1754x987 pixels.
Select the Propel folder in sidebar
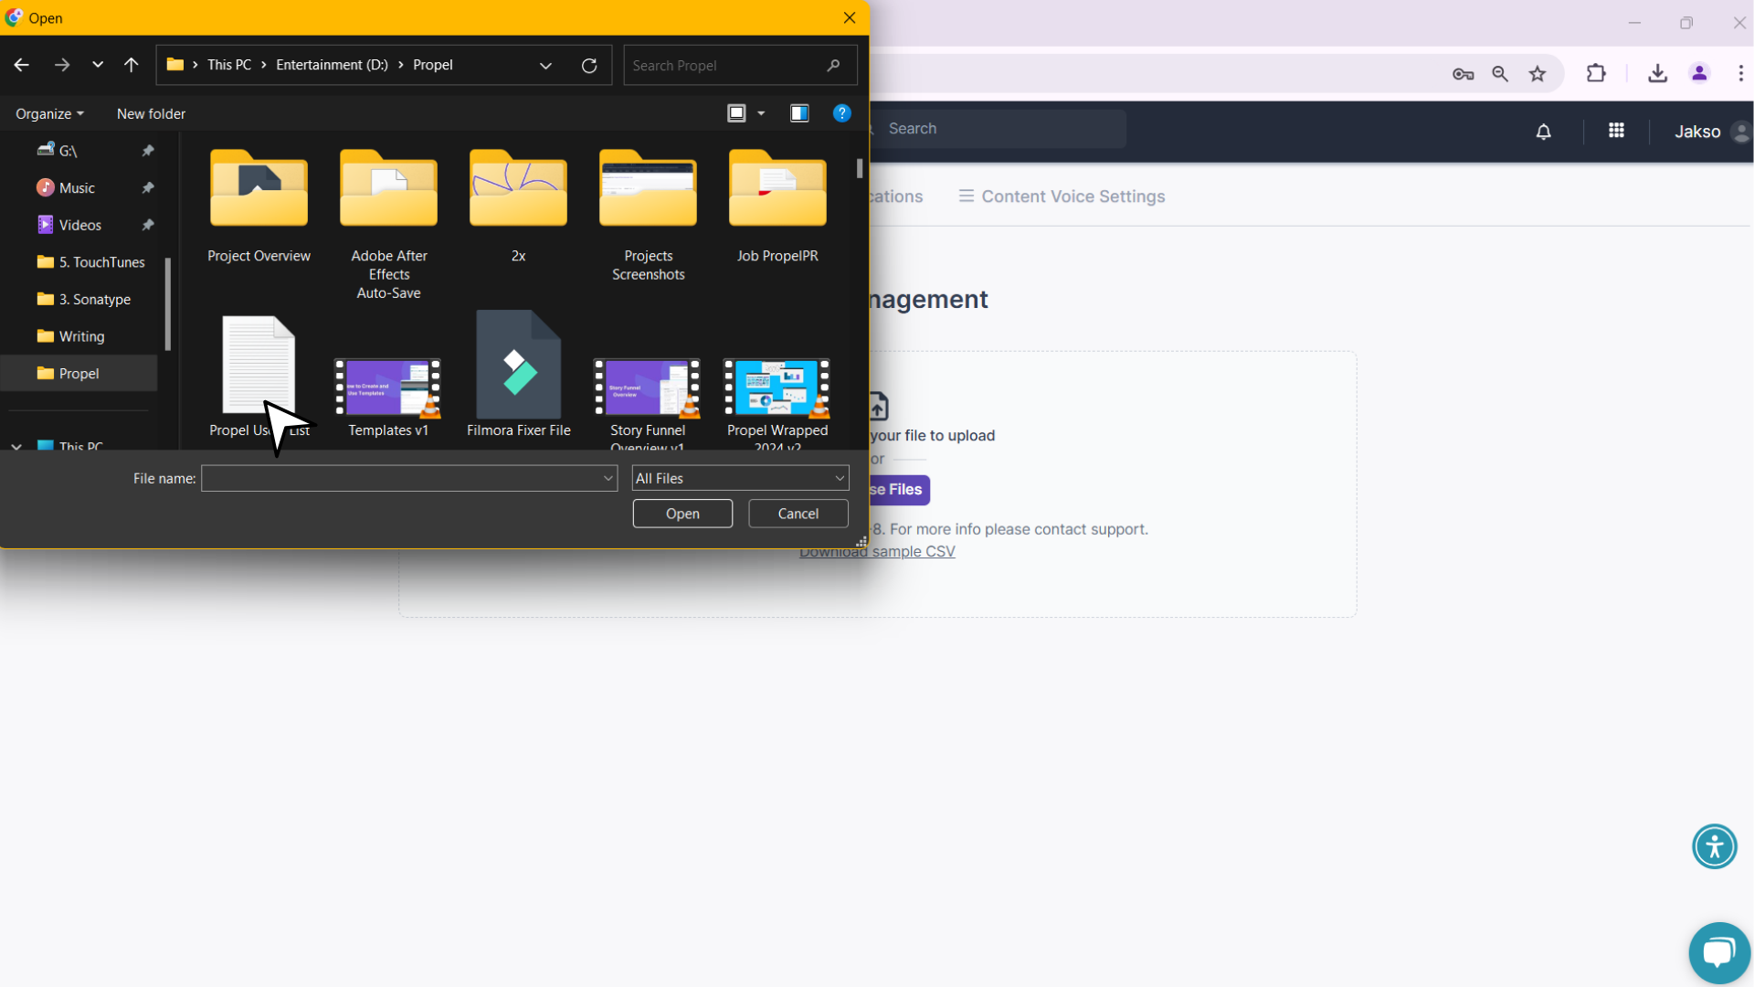coord(80,374)
